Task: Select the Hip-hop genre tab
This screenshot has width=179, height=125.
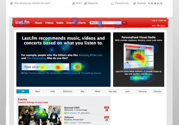Action: [112, 91]
